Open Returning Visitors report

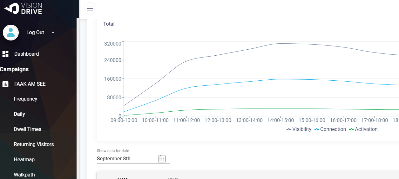34,145
